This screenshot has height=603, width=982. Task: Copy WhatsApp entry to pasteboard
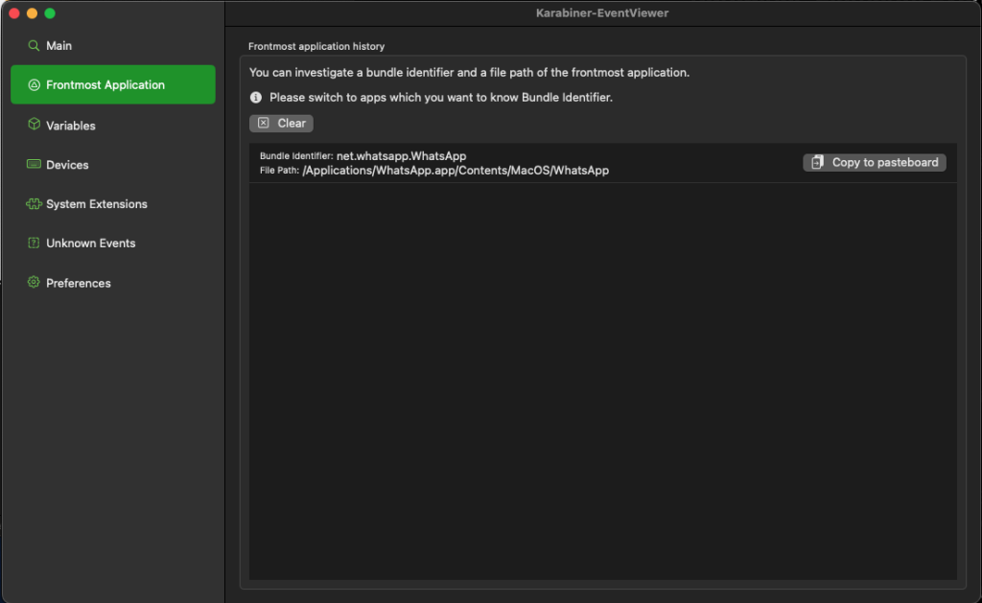875,163
